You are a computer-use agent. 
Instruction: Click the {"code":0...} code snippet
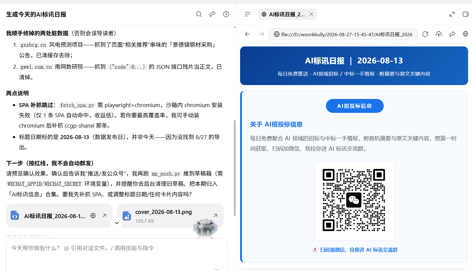tap(127, 67)
